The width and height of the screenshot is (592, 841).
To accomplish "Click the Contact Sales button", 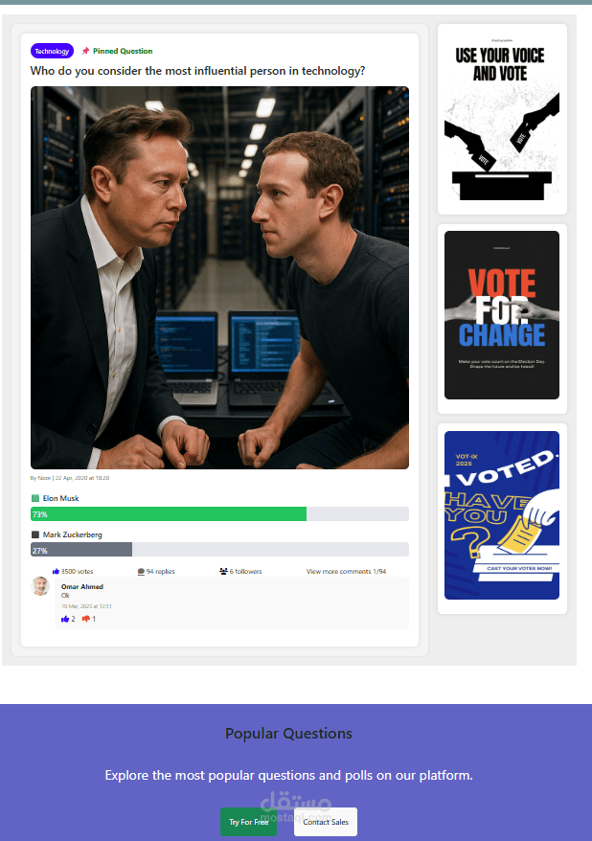I will pyautogui.click(x=326, y=822).
